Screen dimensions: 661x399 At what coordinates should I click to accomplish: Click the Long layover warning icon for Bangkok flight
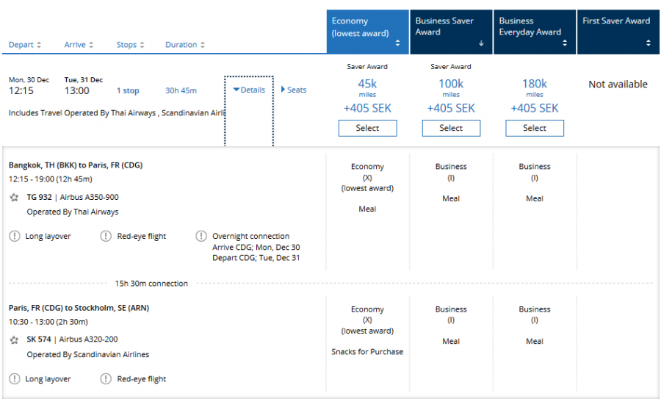click(x=14, y=237)
